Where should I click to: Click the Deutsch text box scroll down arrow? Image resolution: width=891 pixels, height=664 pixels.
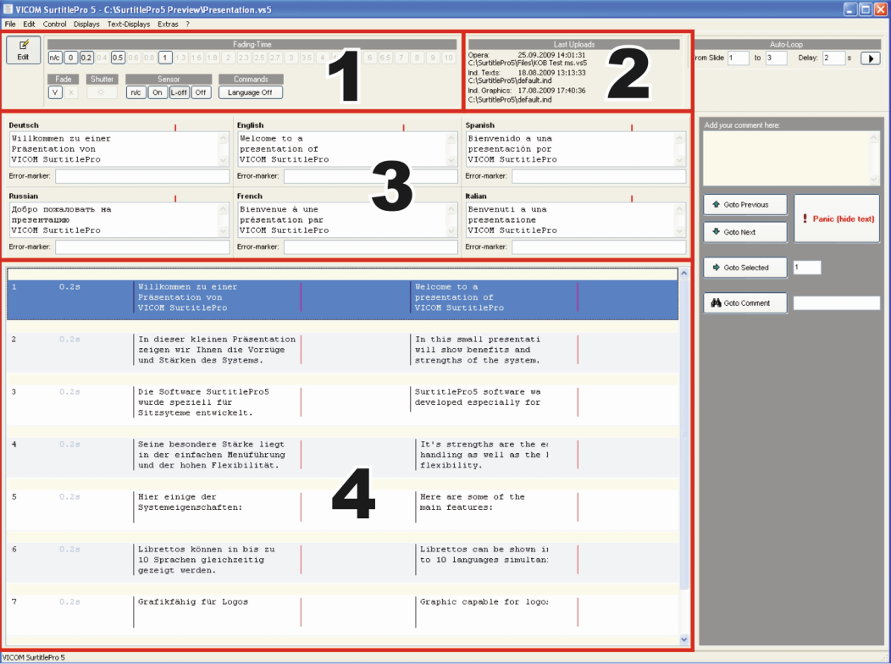(x=224, y=161)
